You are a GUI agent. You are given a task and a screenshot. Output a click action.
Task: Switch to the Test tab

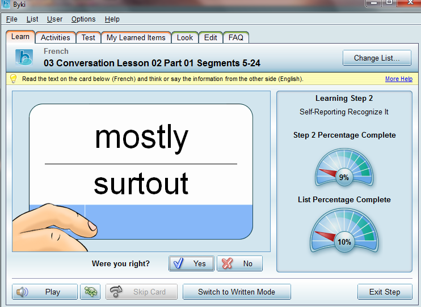click(89, 37)
